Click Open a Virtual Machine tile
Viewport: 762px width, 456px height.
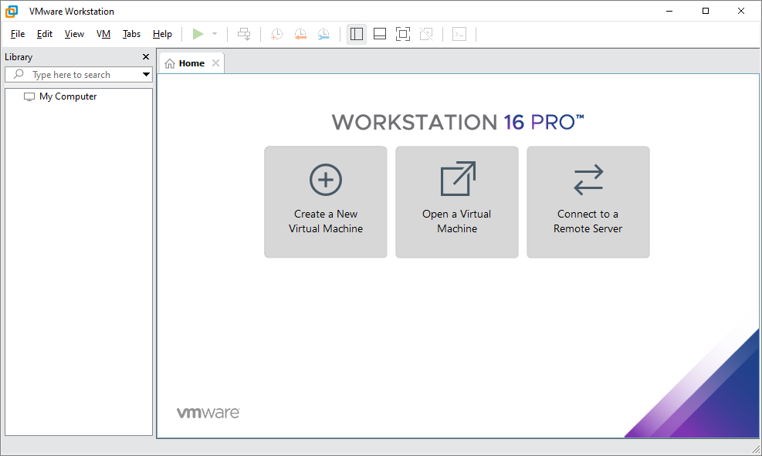457,202
